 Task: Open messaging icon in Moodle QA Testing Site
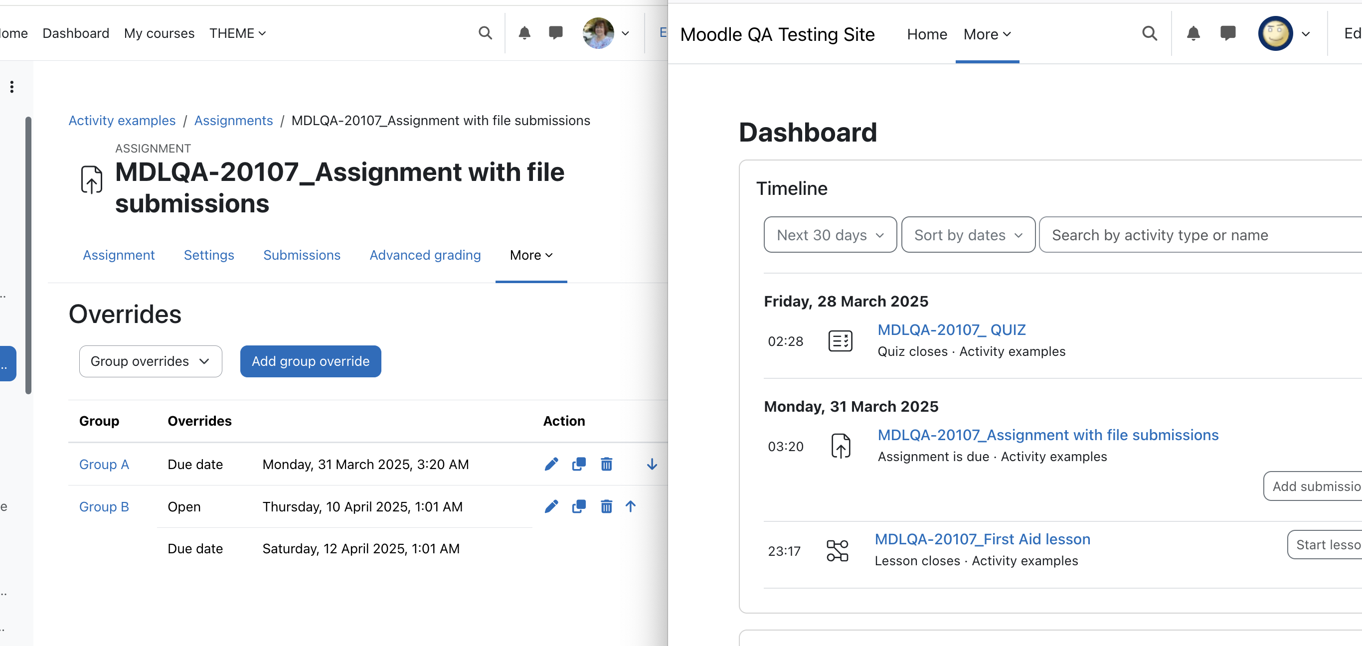(x=1228, y=33)
